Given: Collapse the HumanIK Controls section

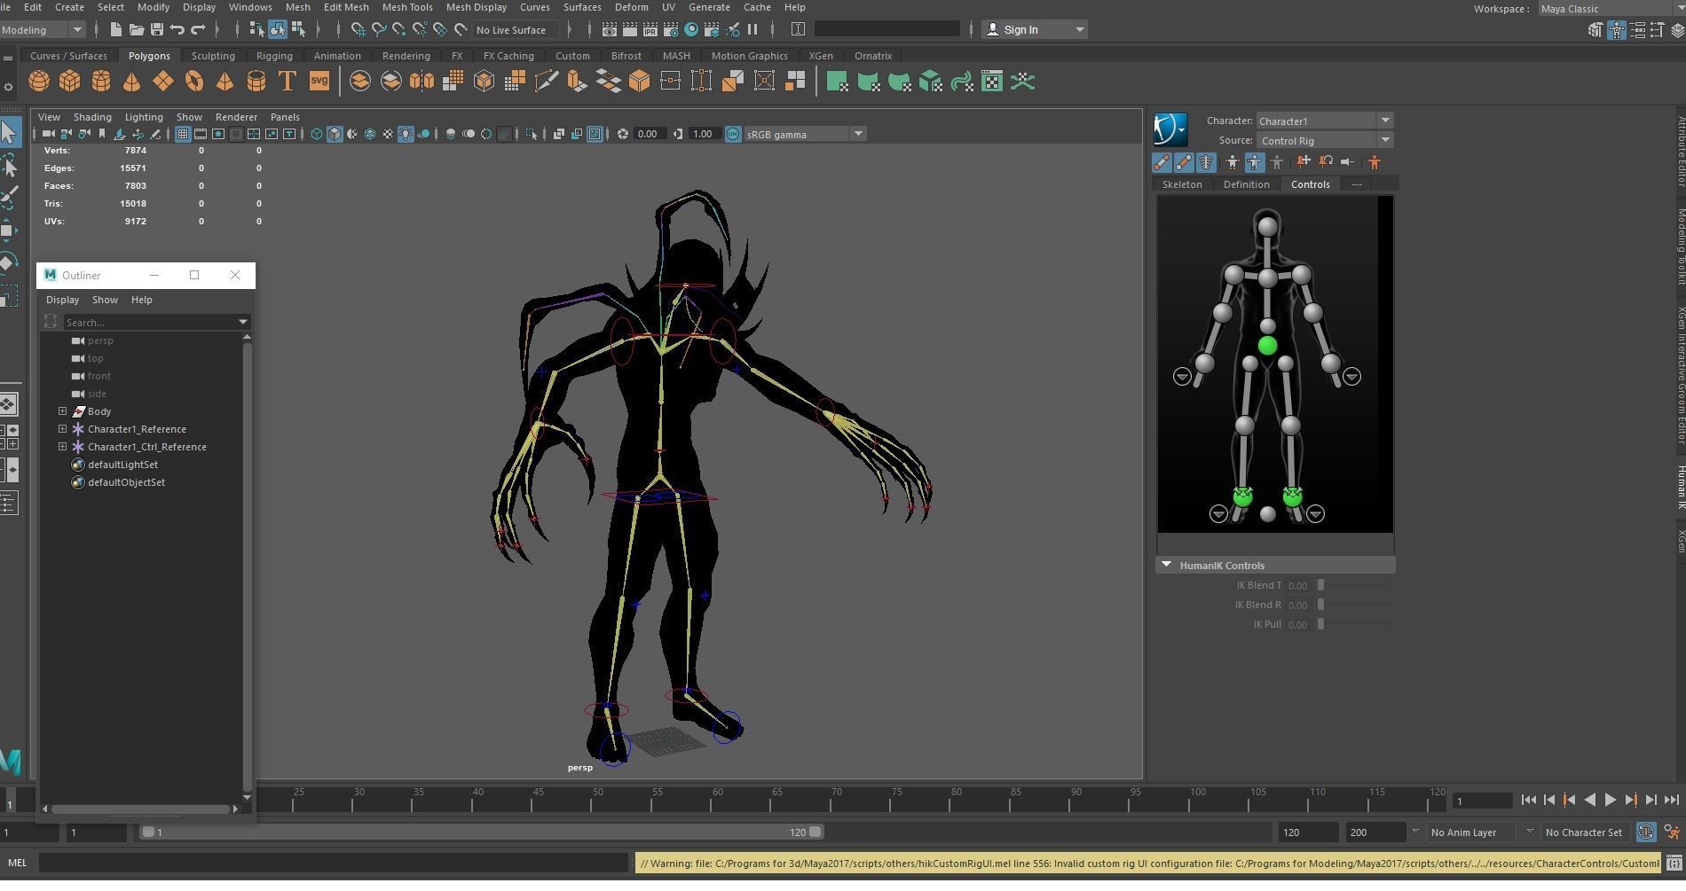Looking at the screenshot, I should 1167,565.
